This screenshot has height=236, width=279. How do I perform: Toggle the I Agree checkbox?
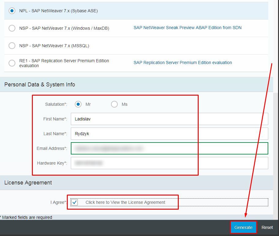(75, 202)
